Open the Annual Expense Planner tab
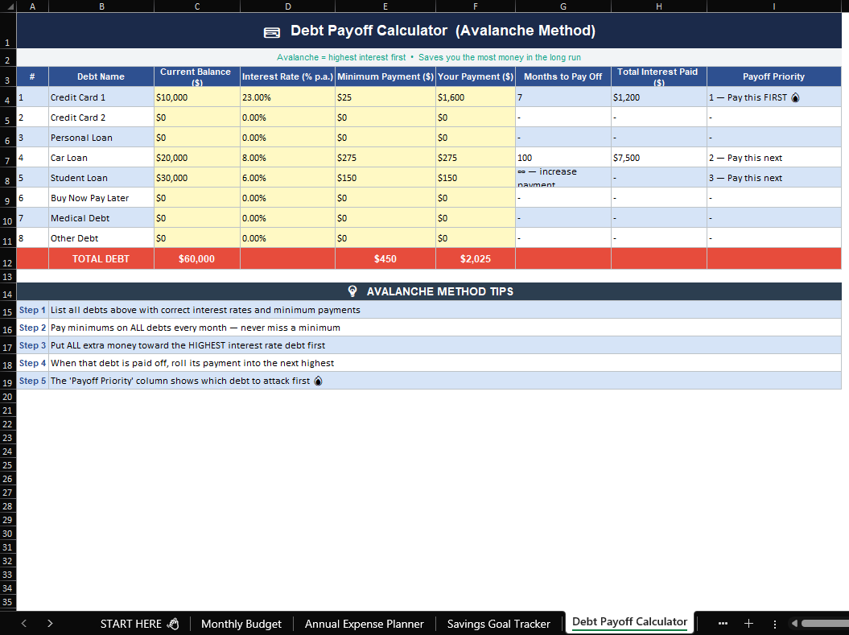The height and width of the screenshot is (635, 849). (x=364, y=624)
